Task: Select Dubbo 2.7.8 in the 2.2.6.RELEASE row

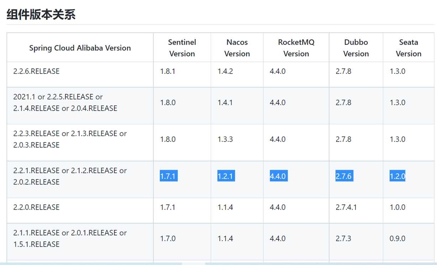Action: click(x=343, y=71)
